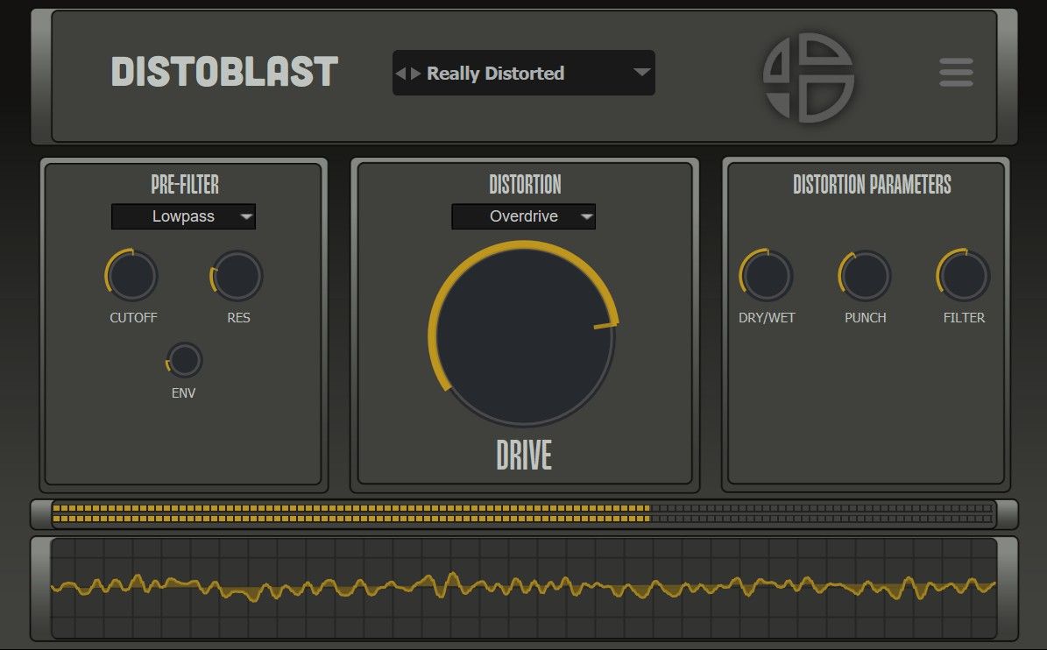Click the DISTOBLAST title text
This screenshot has height=650, width=1047.
click(x=226, y=73)
